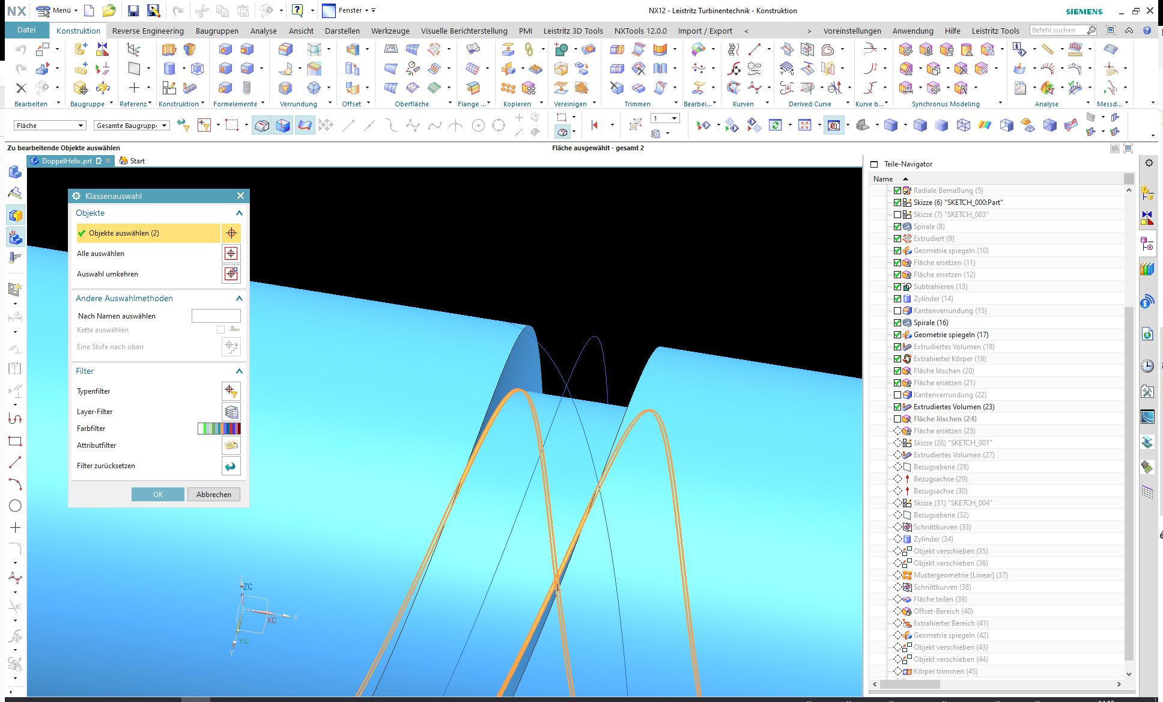
Task: Toggle checkbox for Spirale (16)
Action: [897, 323]
